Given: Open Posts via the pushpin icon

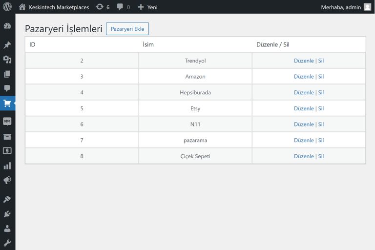Looking at the screenshot, I should [7, 45].
